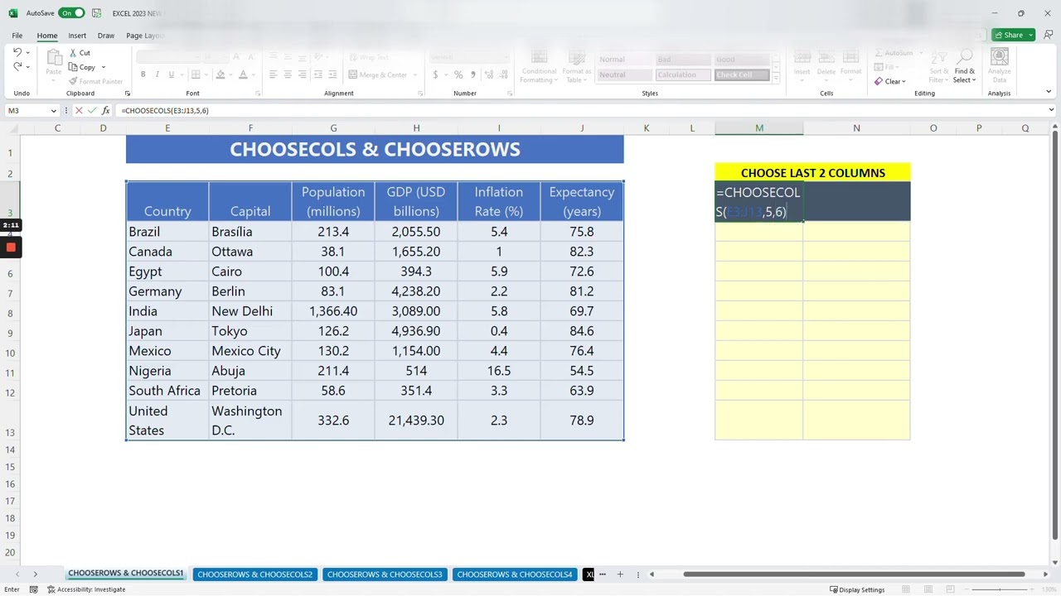Click the Paste clipboard icon

(x=53, y=57)
